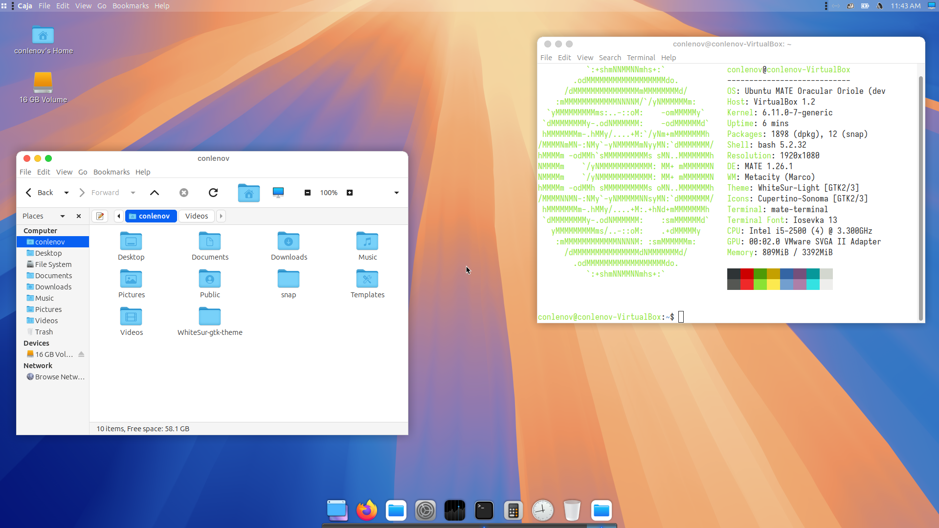
Task: Click the window switcher icon in dock
Action: tap(337, 510)
